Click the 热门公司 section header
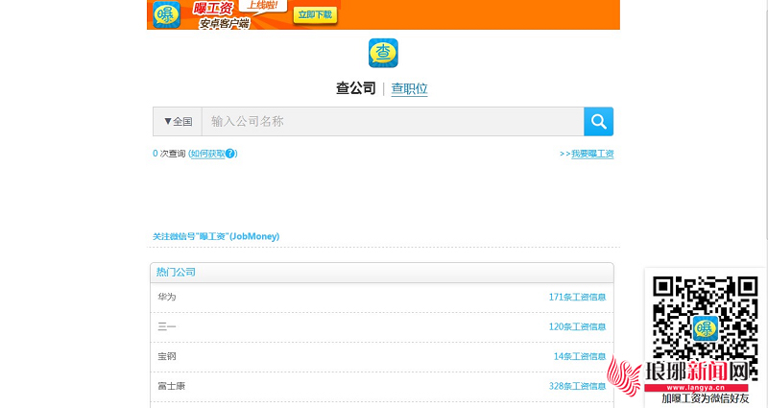Viewport: 768px width, 408px height. coord(176,273)
